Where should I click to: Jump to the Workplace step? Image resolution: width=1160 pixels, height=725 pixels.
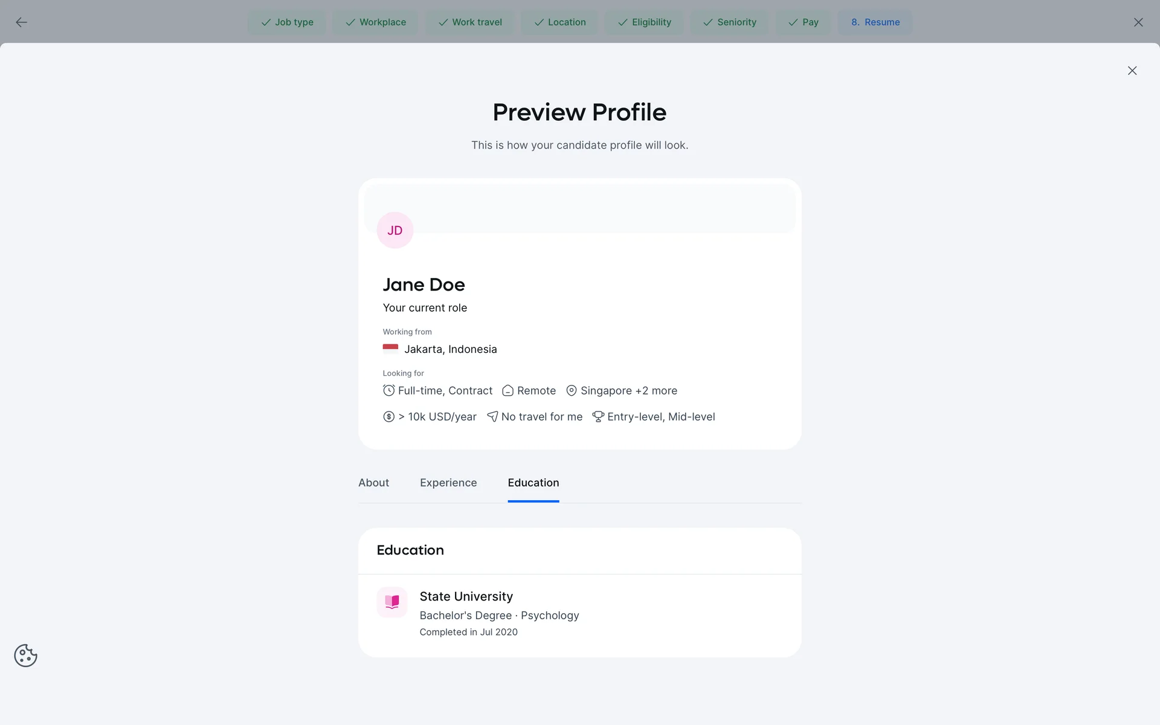[375, 22]
